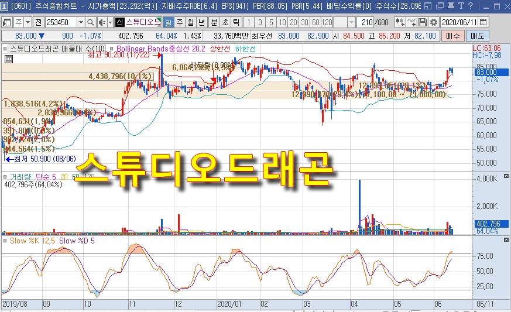Click the LC:63.06 readout

(486, 48)
